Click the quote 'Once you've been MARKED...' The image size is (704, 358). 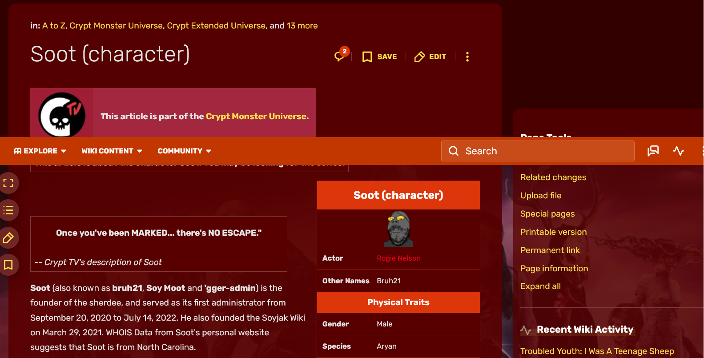pyautogui.click(x=159, y=233)
